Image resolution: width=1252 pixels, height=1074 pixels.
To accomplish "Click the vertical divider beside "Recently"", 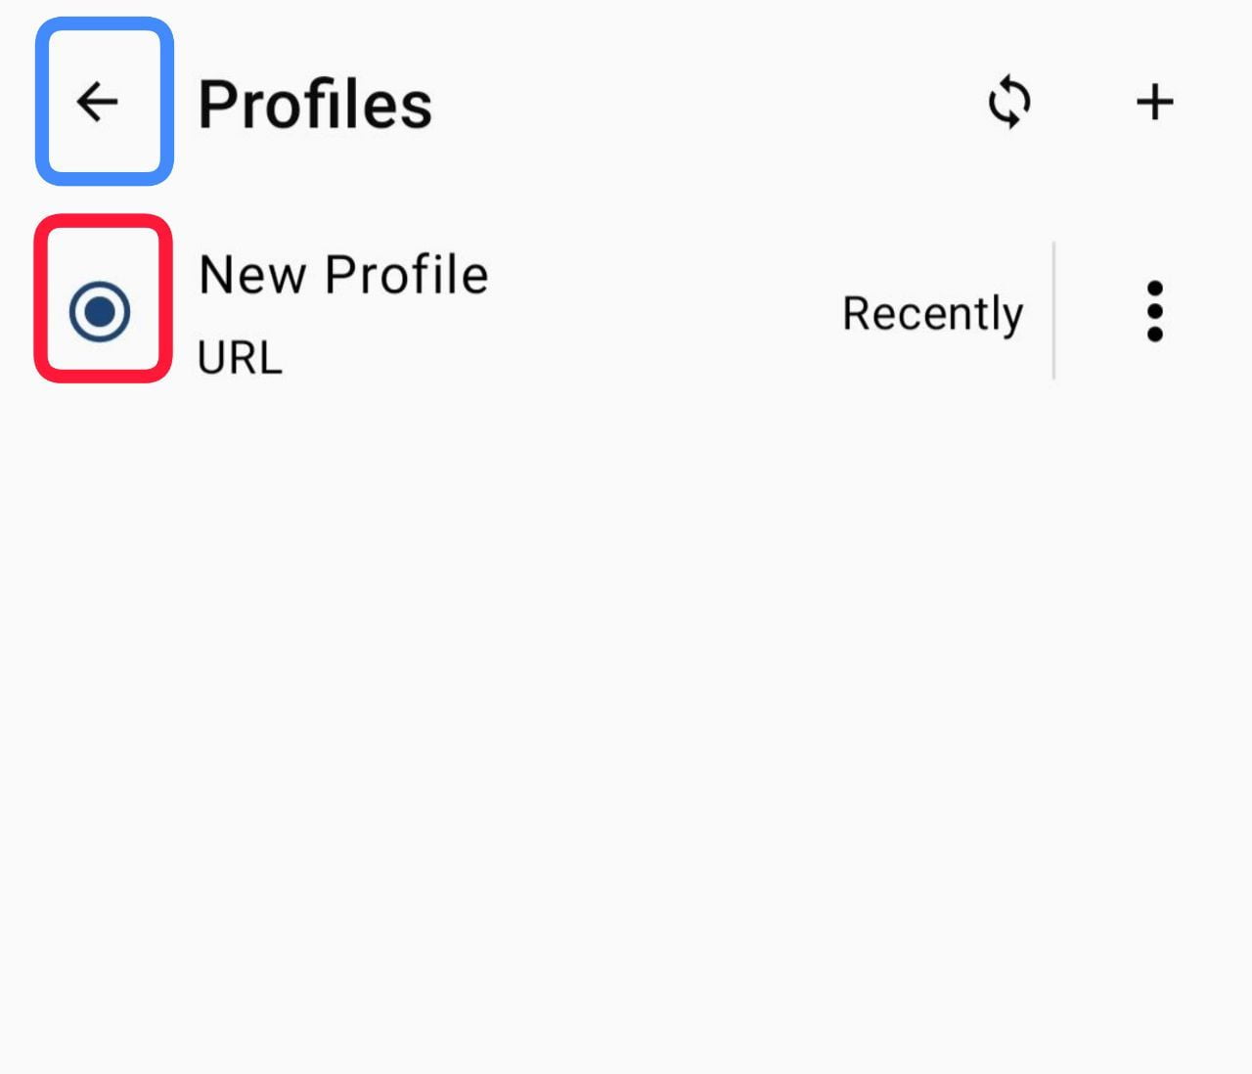I will click(x=1053, y=310).
